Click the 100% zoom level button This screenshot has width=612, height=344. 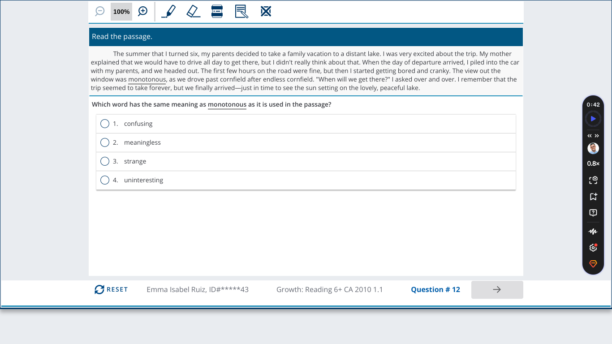(x=121, y=12)
